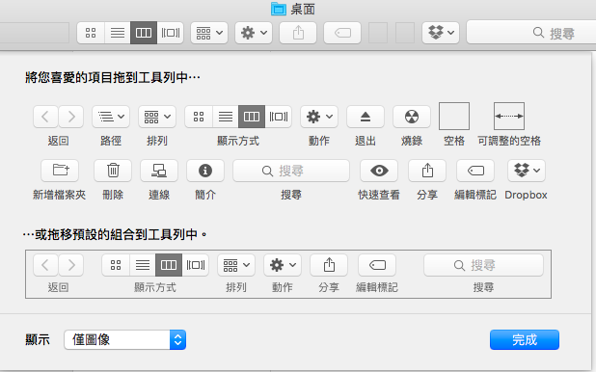Open the action gear menu in the top toolbar
Screen dimensions: 596x372
click(254, 33)
